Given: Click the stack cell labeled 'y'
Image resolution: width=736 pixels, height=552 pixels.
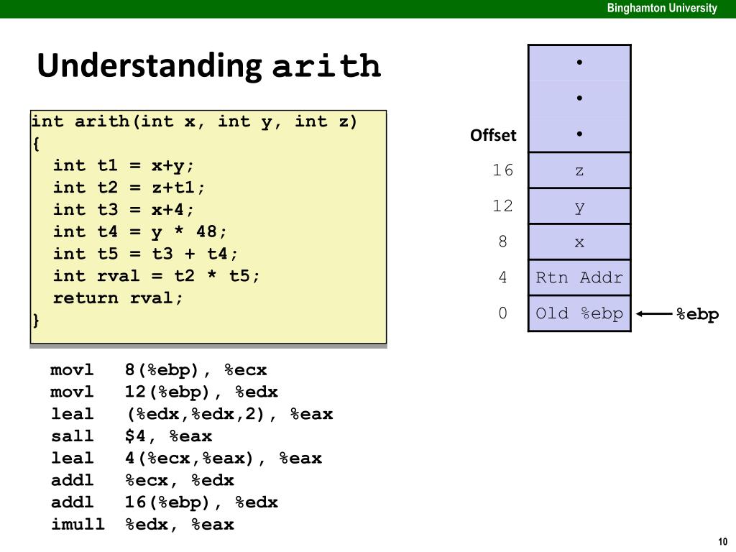Looking at the screenshot, I should pos(579,206).
